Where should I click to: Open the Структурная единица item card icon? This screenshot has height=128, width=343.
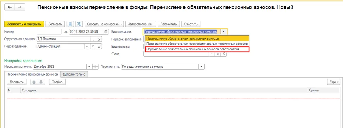(x=99, y=39)
